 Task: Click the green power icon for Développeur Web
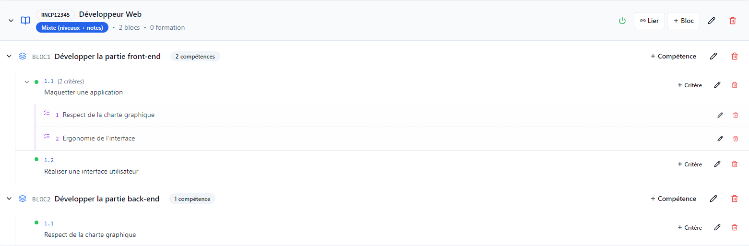click(622, 21)
